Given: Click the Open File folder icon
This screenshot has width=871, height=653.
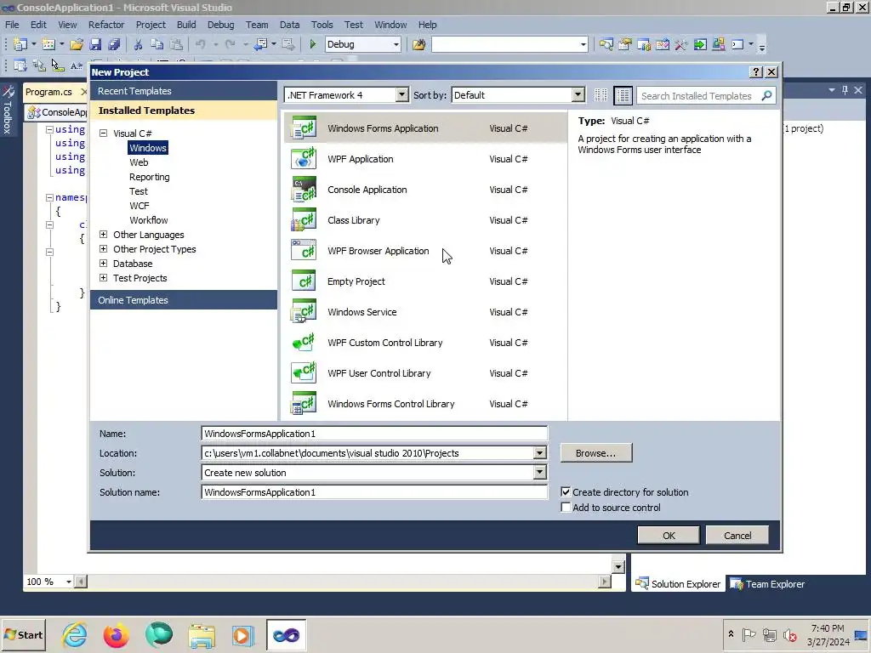Looking at the screenshot, I should click(77, 44).
